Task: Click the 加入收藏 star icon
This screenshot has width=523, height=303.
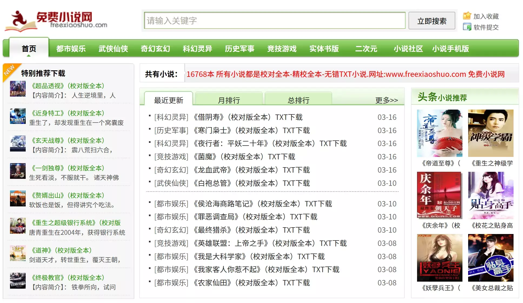Action: coord(467,16)
